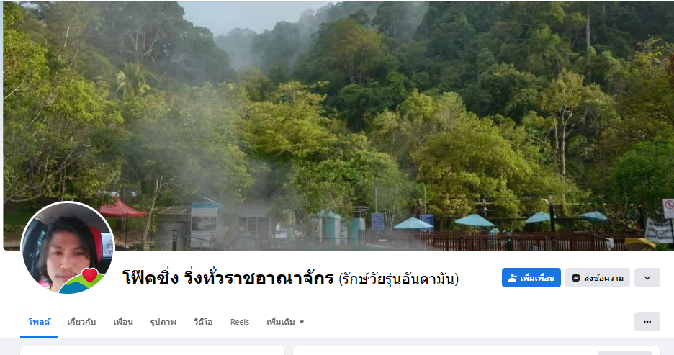Click the blue เพิ่มเพื่อน button

(x=531, y=278)
